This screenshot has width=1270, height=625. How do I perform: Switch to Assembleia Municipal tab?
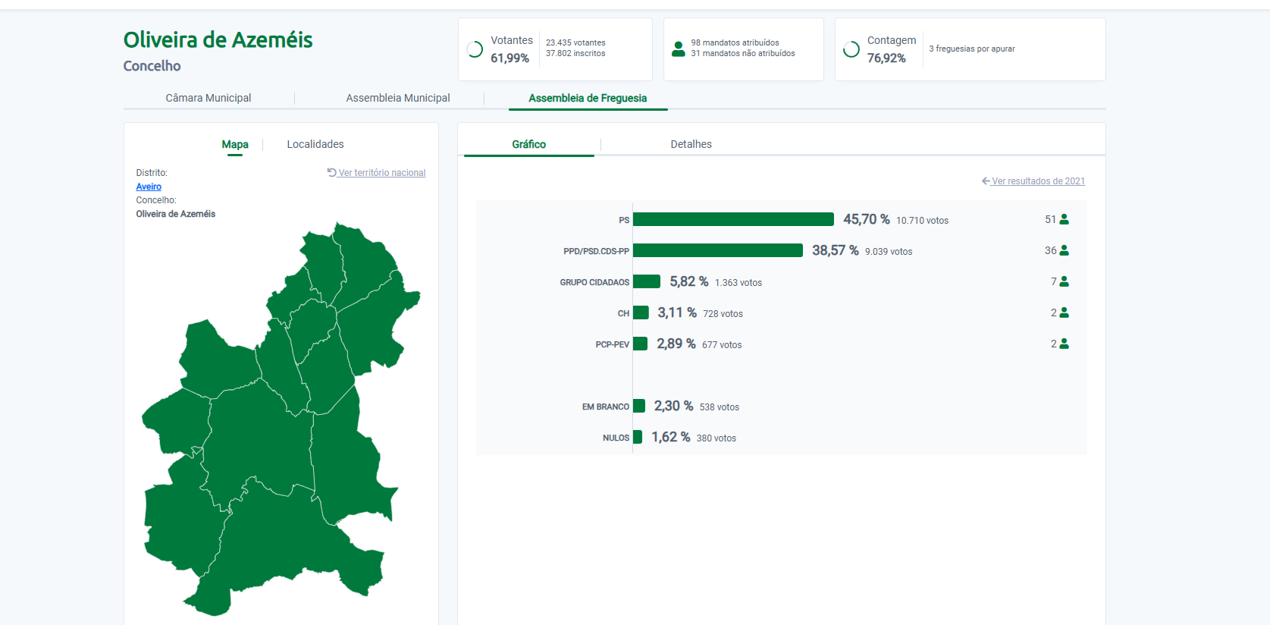(x=398, y=98)
